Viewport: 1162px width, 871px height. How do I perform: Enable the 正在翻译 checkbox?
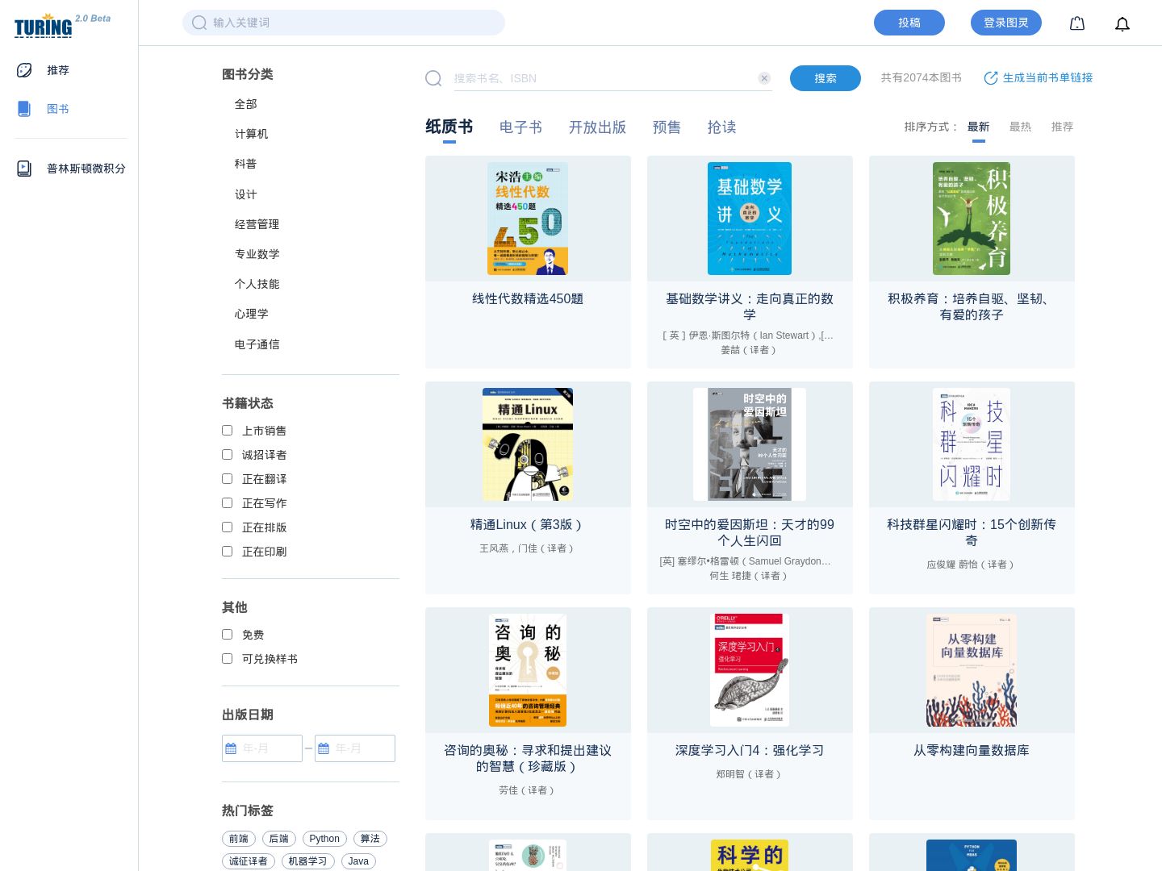tap(228, 479)
